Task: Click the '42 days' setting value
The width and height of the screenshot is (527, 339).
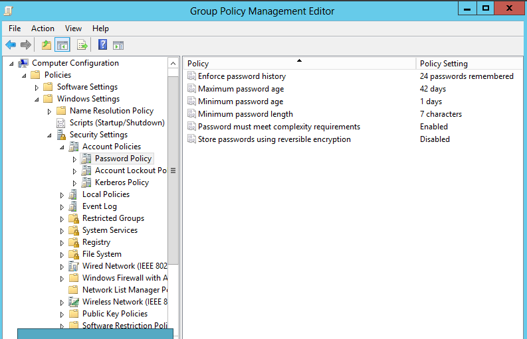Action: (433, 89)
